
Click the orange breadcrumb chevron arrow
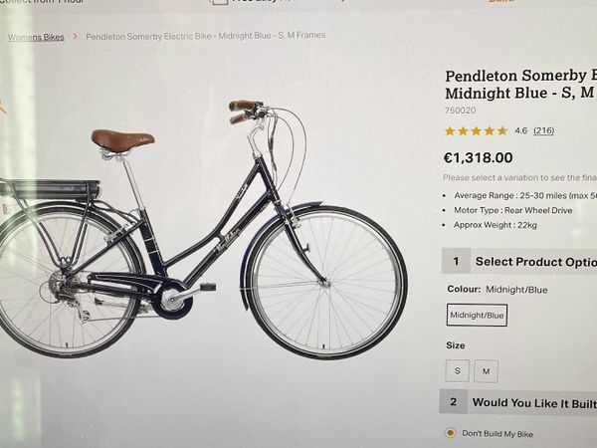pos(75,37)
